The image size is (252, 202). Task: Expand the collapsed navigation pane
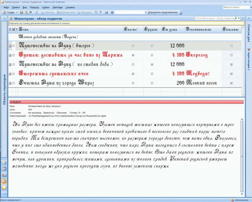point(4,18)
